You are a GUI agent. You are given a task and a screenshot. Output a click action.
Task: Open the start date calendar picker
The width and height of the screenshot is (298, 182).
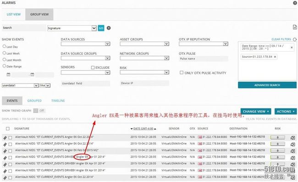pyautogui.click(x=8, y=75)
